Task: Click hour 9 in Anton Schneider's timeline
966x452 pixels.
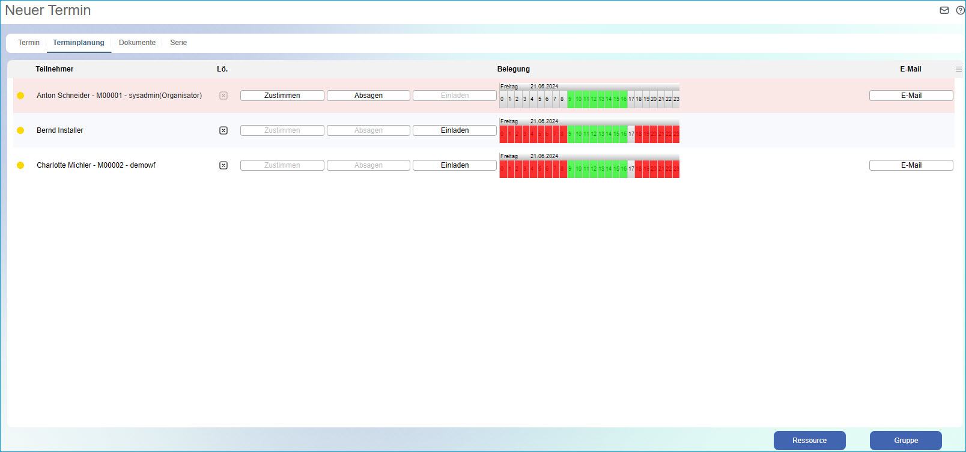Action: click(x=570, y=99)
